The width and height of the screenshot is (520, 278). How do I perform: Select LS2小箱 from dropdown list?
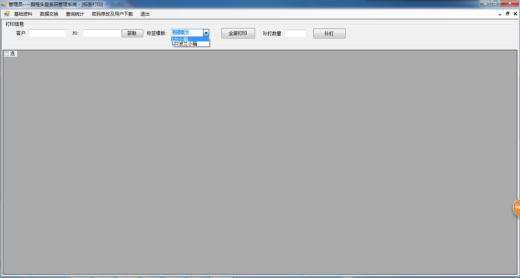click(x=190, y=39)
